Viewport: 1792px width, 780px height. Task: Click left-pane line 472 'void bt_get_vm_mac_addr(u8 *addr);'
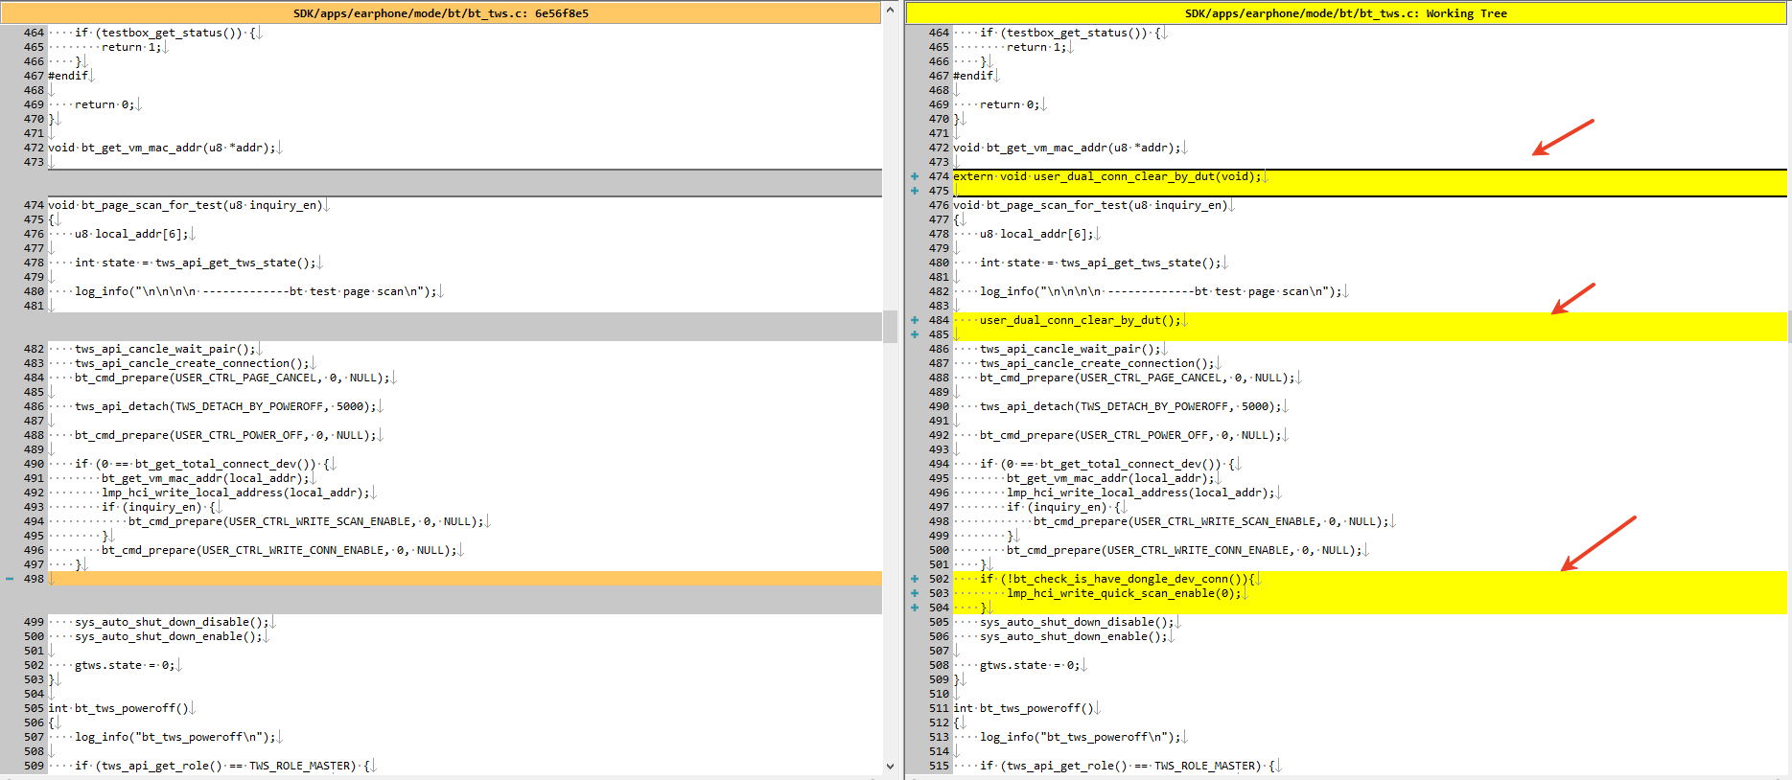pos(162,148)
